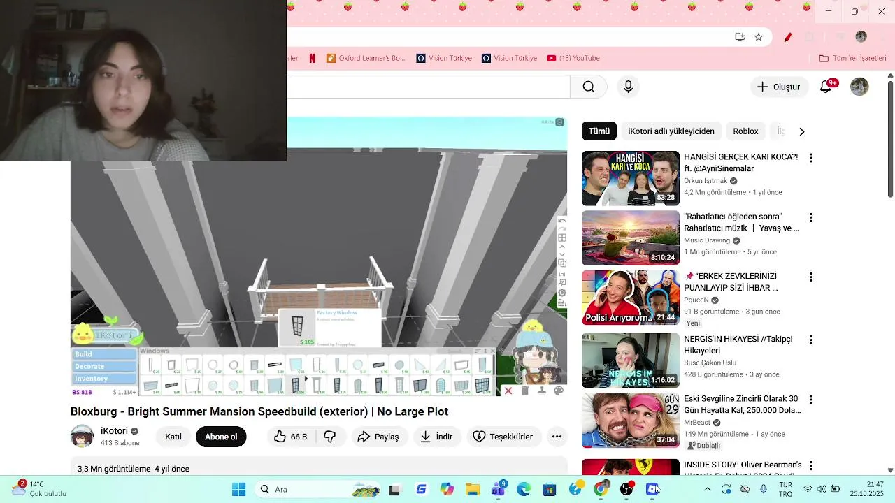Click İndir download button

pyautogui.click(x=436, y=437)
